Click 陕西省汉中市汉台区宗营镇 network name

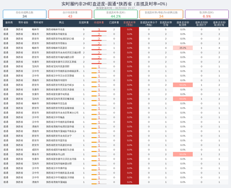(60, 76)
